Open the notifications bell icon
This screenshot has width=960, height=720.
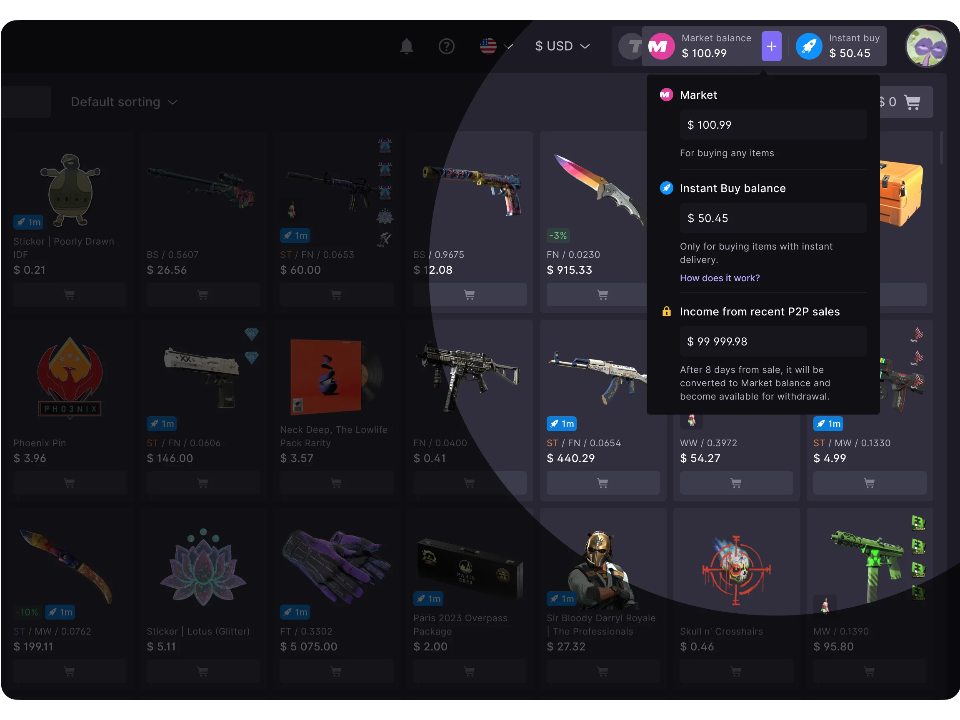406,46
